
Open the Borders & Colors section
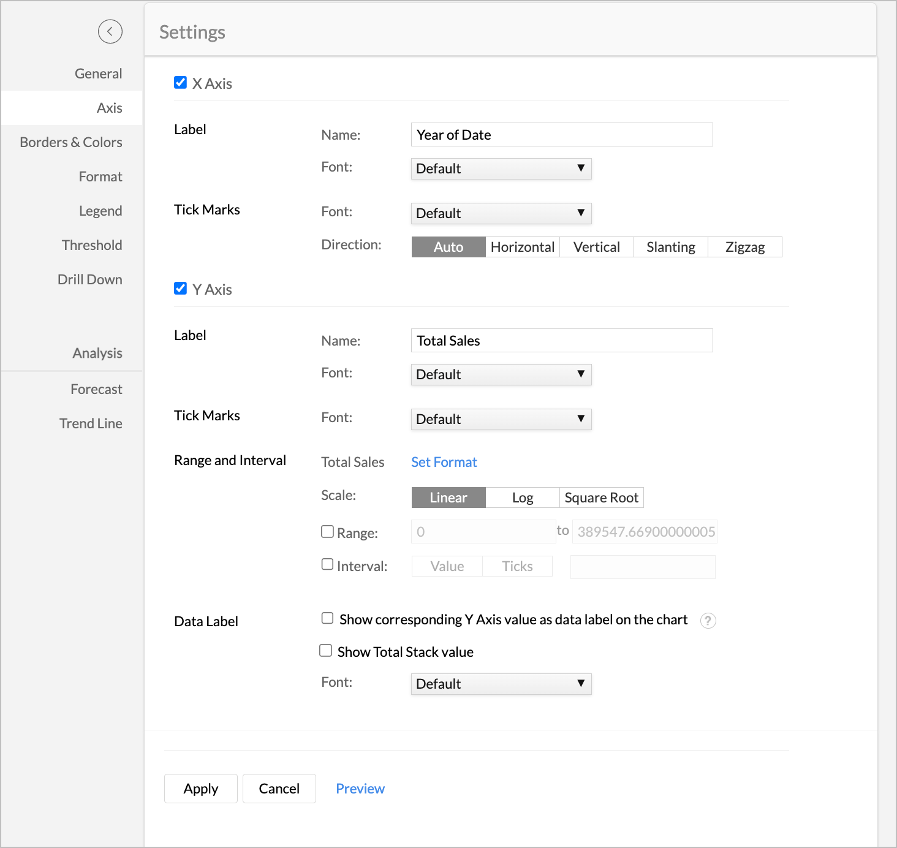click(71, 142)
